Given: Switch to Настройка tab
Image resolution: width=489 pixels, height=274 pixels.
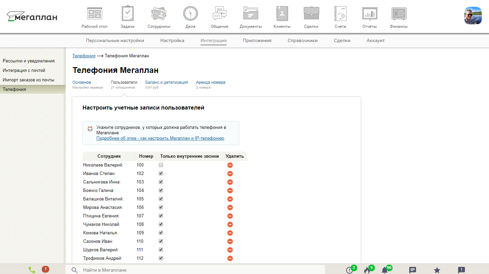Looking at the screenshot, I should pyautogui.click(x=172, y=40).
